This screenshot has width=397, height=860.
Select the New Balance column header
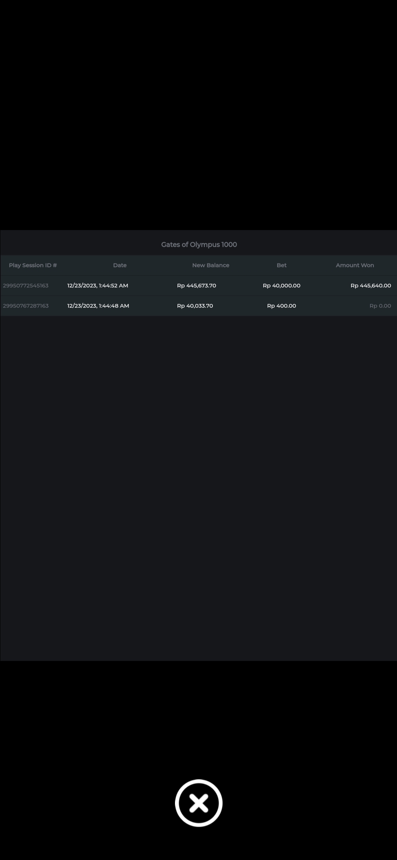[x=211, y=265]
